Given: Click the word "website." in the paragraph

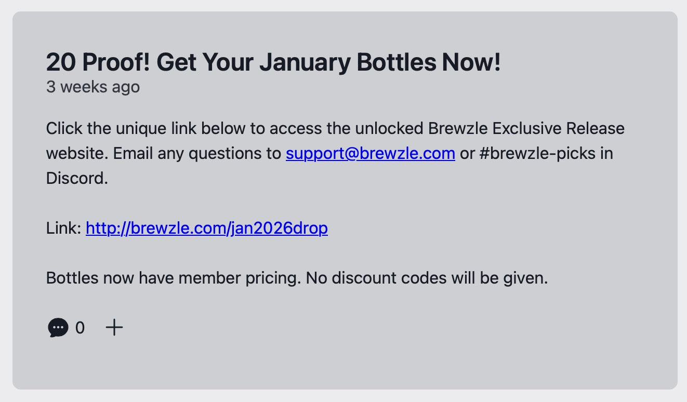Looking at the screenshot, I should point(76,154).
